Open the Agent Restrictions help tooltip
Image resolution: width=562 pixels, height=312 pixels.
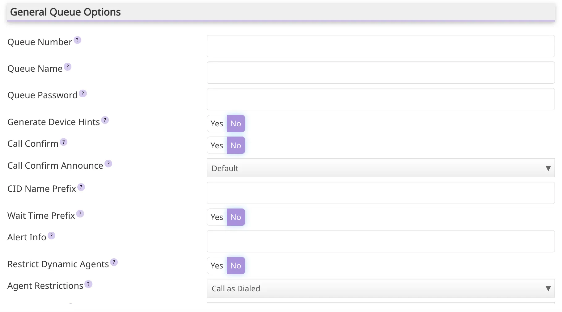(x=88, y=283)
